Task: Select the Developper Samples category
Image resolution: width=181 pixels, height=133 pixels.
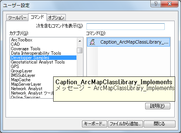Action: [44, 58]
